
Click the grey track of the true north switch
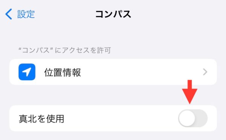coord(202,118)
